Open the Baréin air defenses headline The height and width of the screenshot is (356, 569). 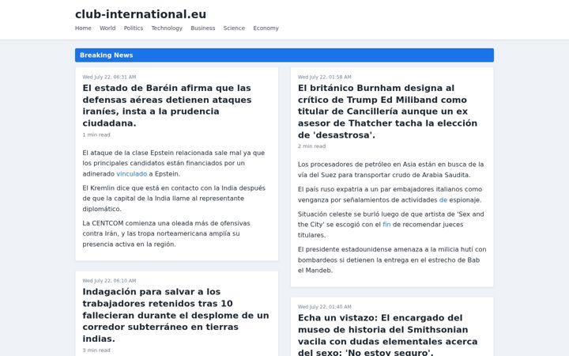pos(167,105)
